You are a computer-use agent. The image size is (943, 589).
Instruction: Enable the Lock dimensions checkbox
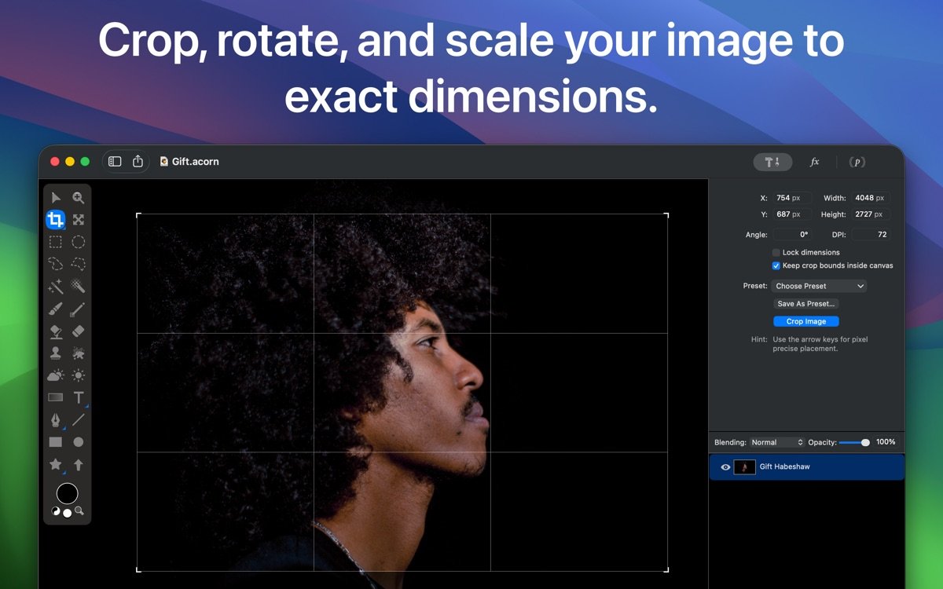tap(776, 253)
